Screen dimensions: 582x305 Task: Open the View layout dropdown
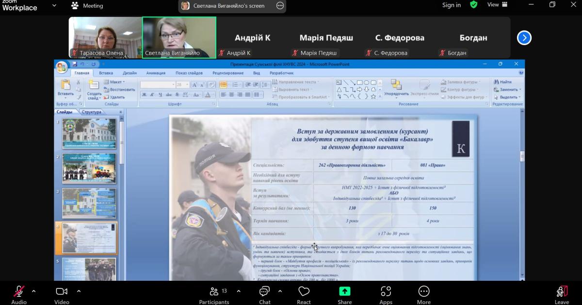tap(497, 4)
